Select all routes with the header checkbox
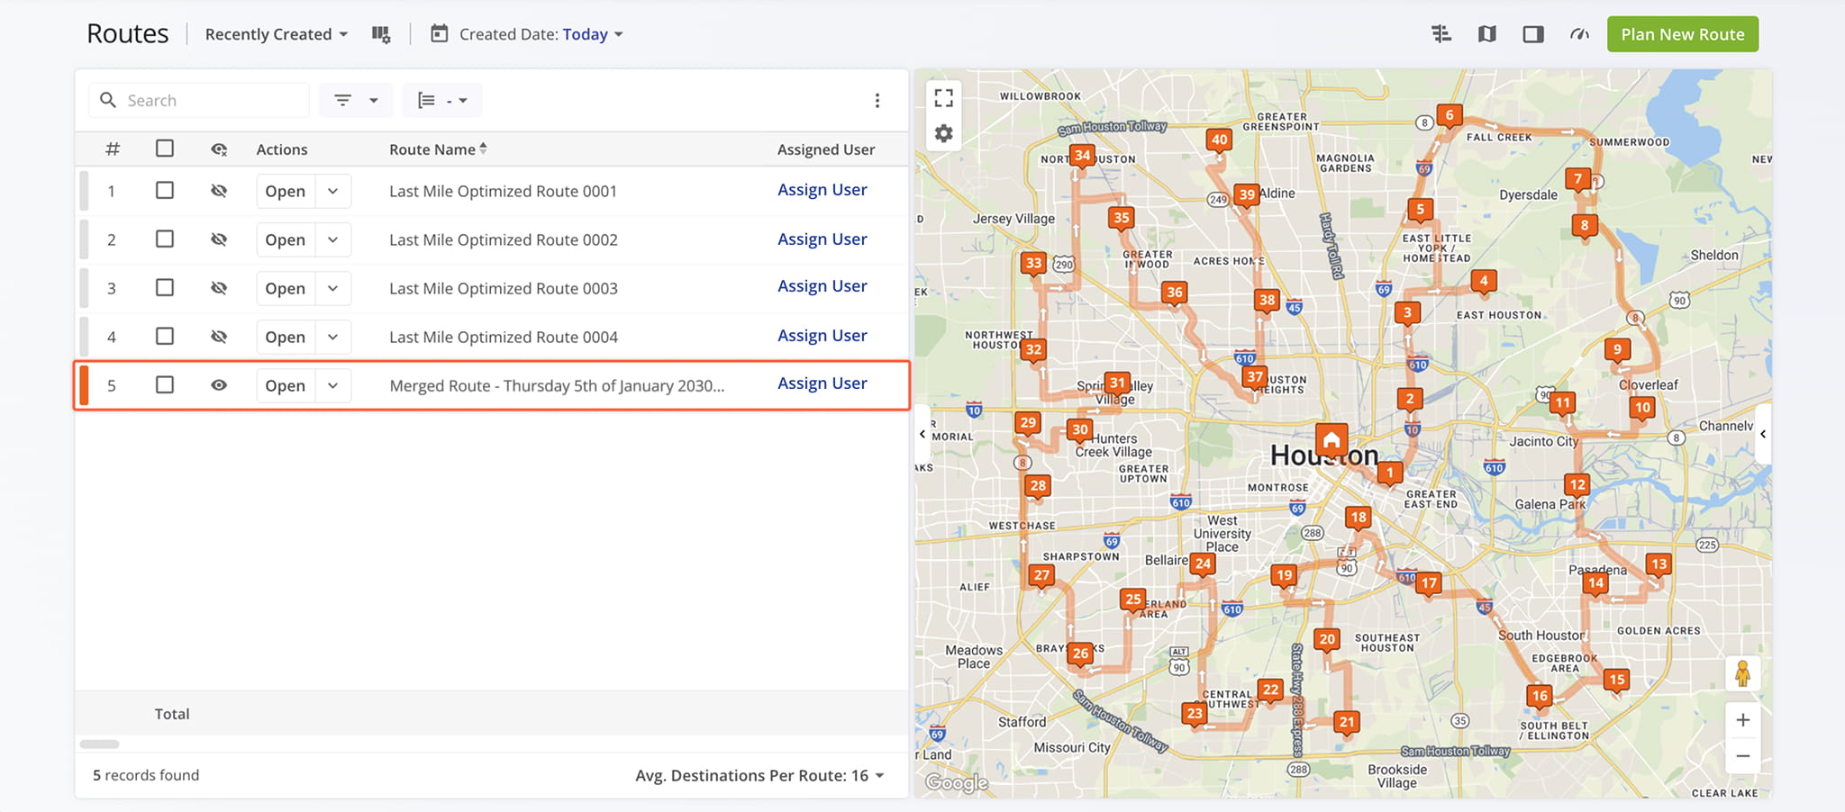The height and width of the screenshot is (812, 1845). point(164,149)
